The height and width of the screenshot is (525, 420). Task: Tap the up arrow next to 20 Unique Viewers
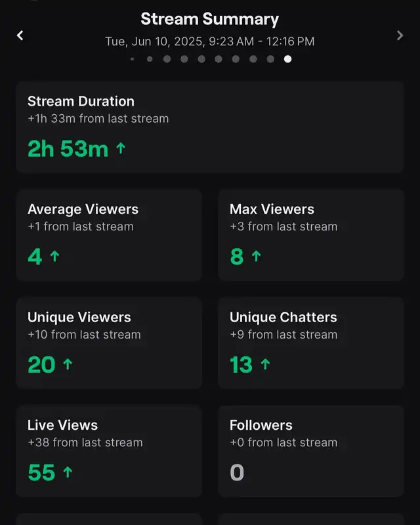pos(67,364)
